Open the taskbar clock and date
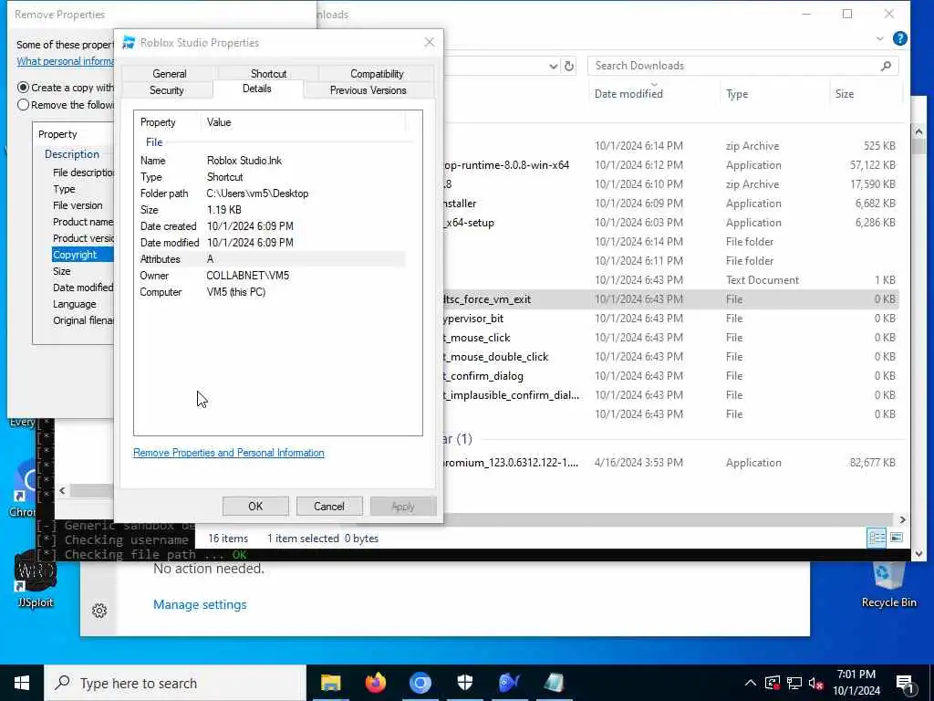This screenshot has height=701, width=934. coord(856,683)
